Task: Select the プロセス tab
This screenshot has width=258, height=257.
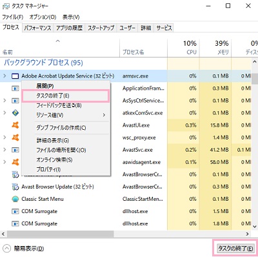Action: point(11,27)
